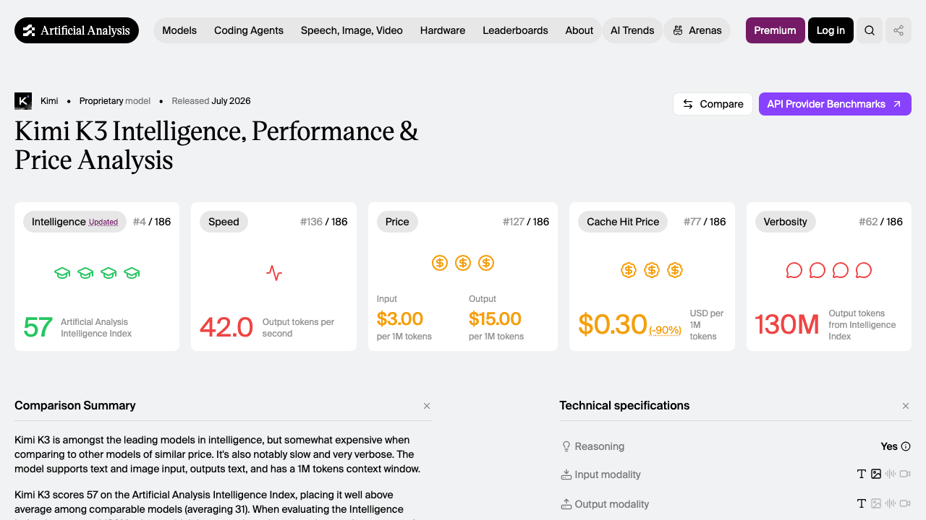Open the Coding Agents menu
Viewport: 926px width, 520px height.
[249, 30]
